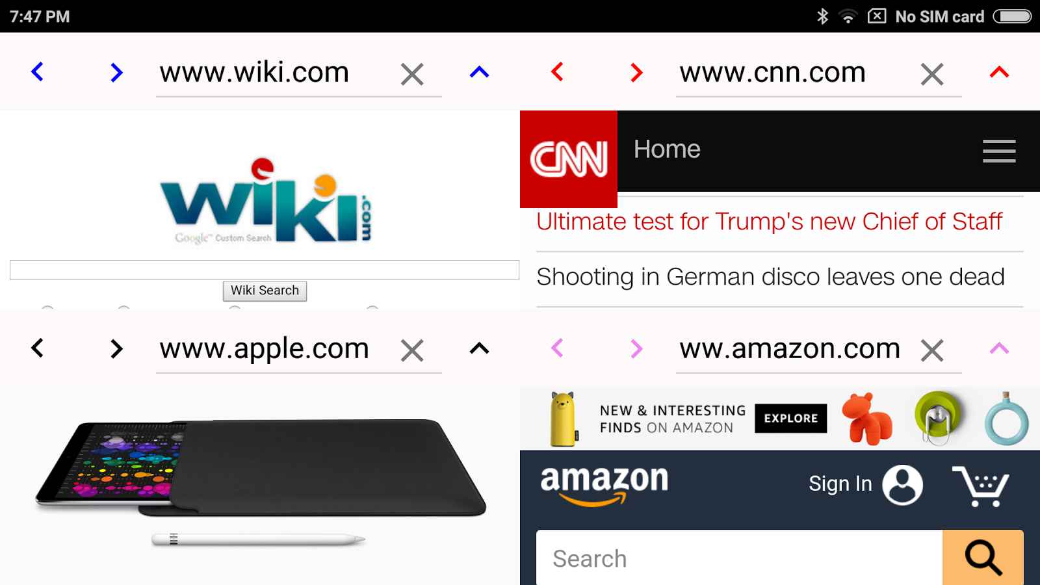Tap the orange Amazon search magnifier
The height and width of the screenshot is (585, 1040).
pyautogui.click(x=983, y=558)
